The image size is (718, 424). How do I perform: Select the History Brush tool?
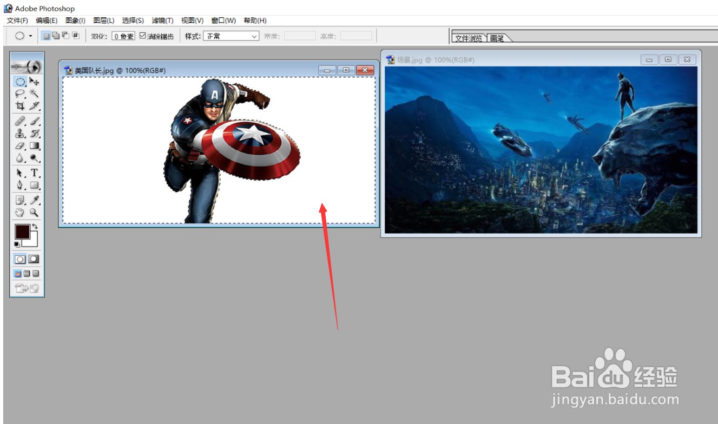(x=34, y=134)
